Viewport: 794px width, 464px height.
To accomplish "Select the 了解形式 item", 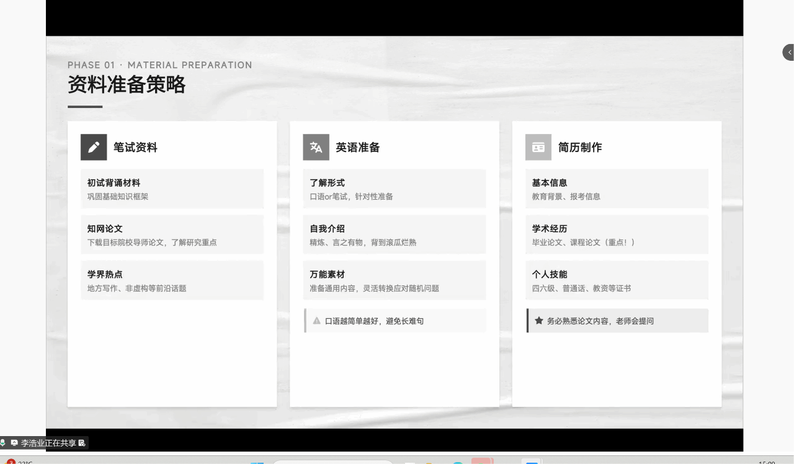I will (x=394, y=189).
